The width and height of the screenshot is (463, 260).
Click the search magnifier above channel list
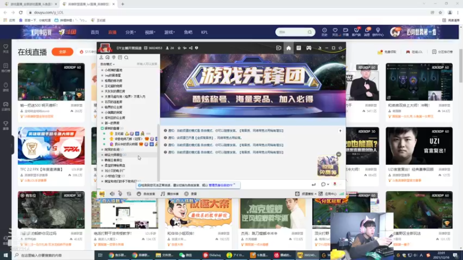pos(126,57)
